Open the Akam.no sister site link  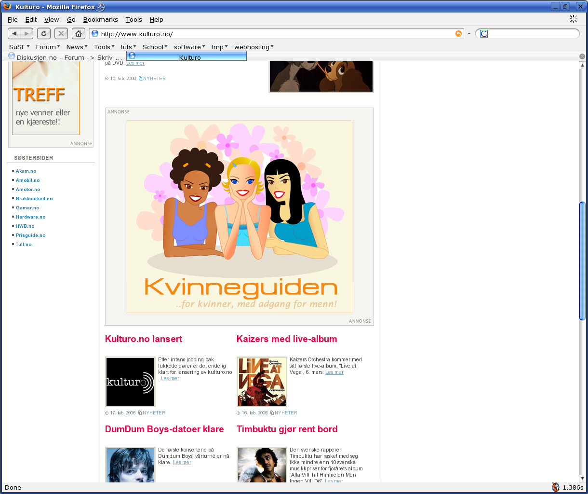[x=26, y=171]
